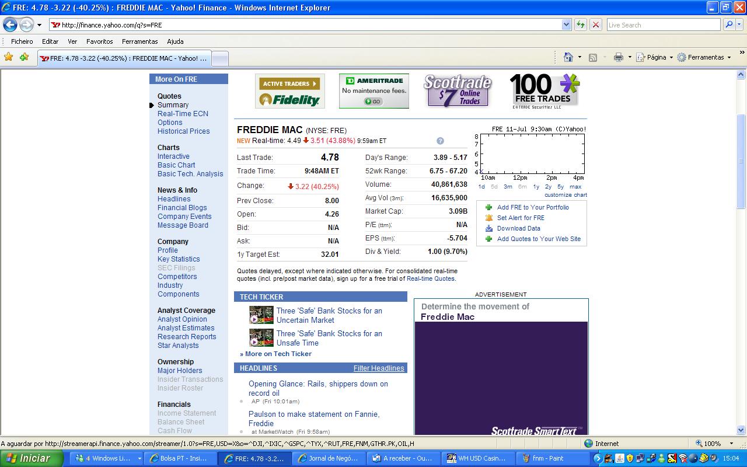Viewport: 747px width, 467px height.
Task: Open the Editar menu
Action: [50, 41]
